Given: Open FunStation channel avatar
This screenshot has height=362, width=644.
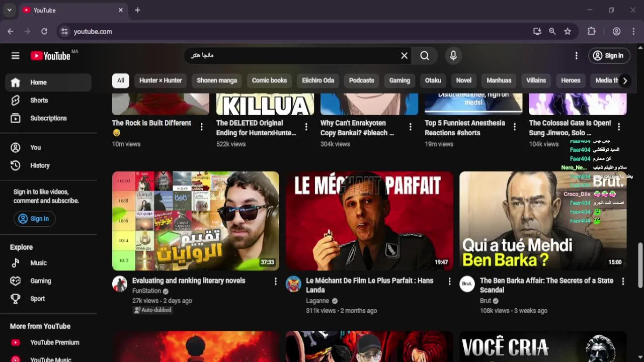Looking at the screenshot, I should (120, 284).
